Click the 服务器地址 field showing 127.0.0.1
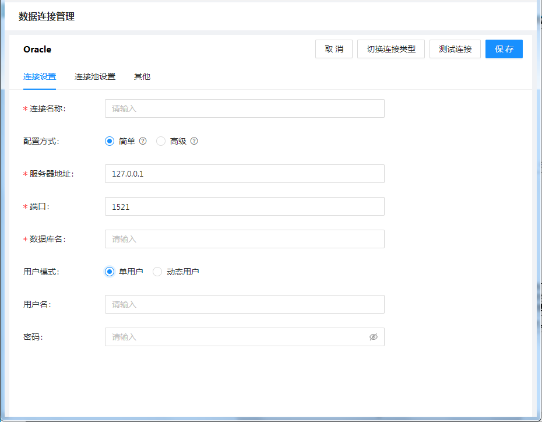The image size is (542, 422). (x=244, y=174)
